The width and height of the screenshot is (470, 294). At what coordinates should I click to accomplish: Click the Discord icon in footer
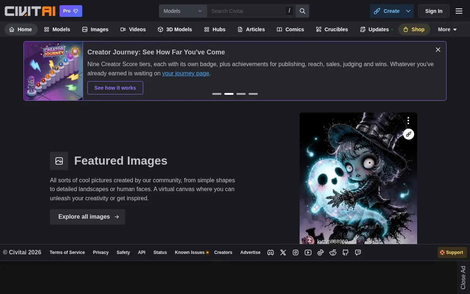[x=271, y=252]
